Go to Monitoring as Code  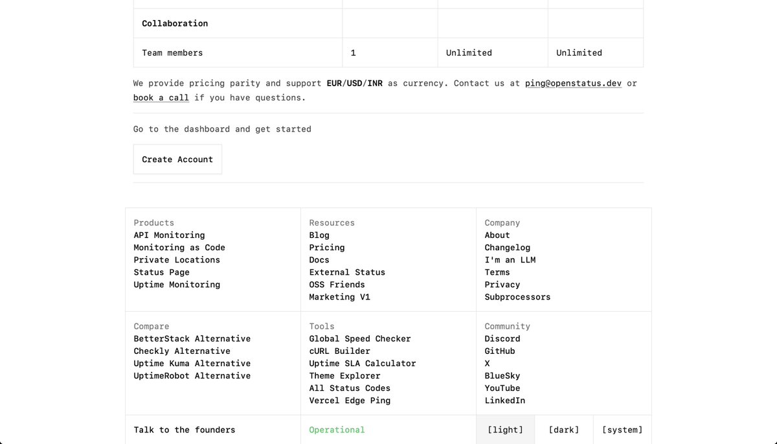179,248
